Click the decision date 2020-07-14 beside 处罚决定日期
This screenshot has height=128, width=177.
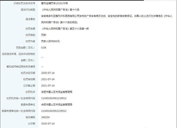48,73
